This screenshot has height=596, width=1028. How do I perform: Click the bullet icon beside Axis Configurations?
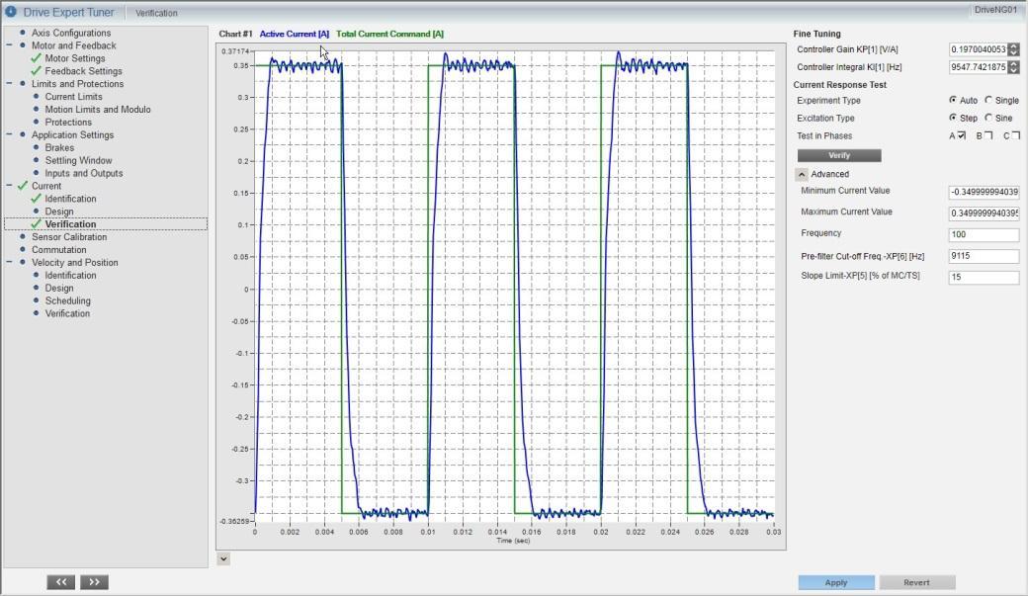pyautogui.click(x=23, y=33)
